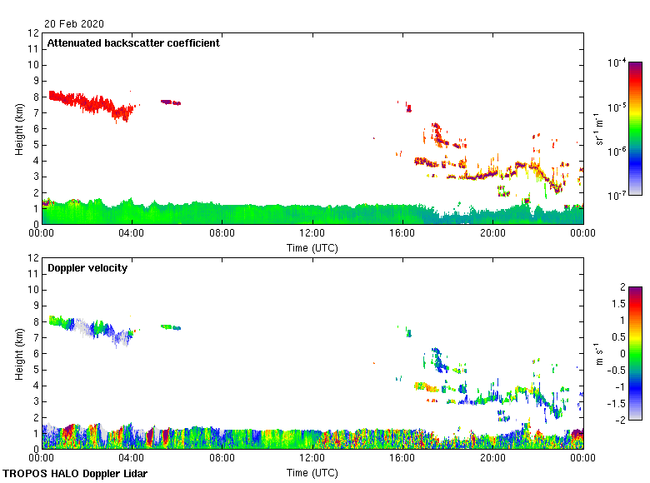This screenshot has height=483, width=650.
Task: Select the "20 Feb 2020" date label
Action: coord(75,24)
